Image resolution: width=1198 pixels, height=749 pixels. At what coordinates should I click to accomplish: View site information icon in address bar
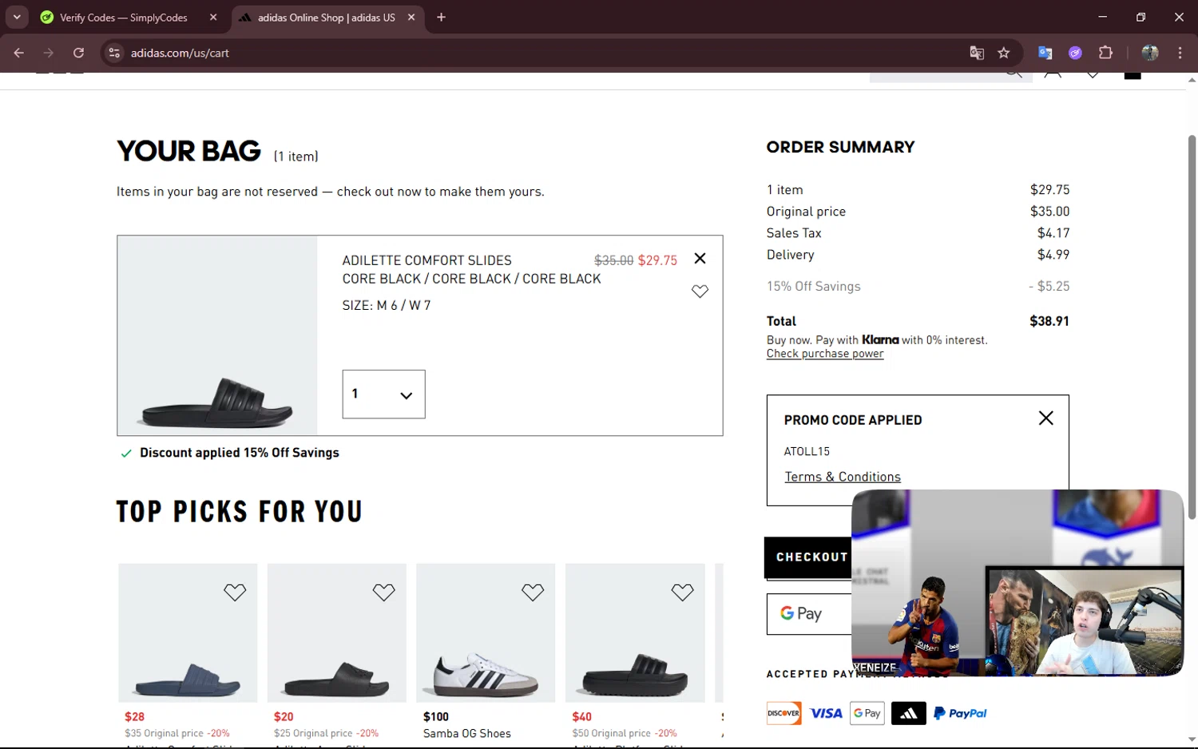(114, 53)
